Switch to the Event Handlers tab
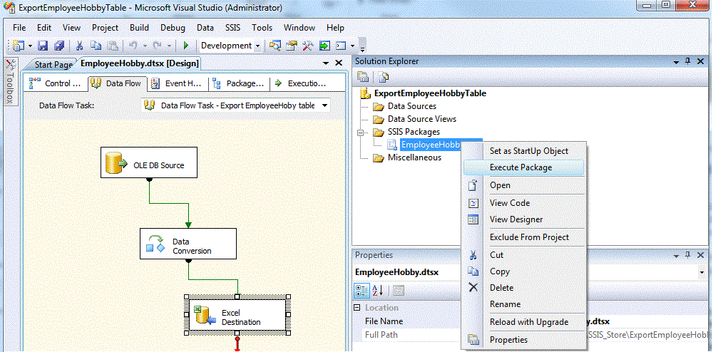 tap(178, 83)
